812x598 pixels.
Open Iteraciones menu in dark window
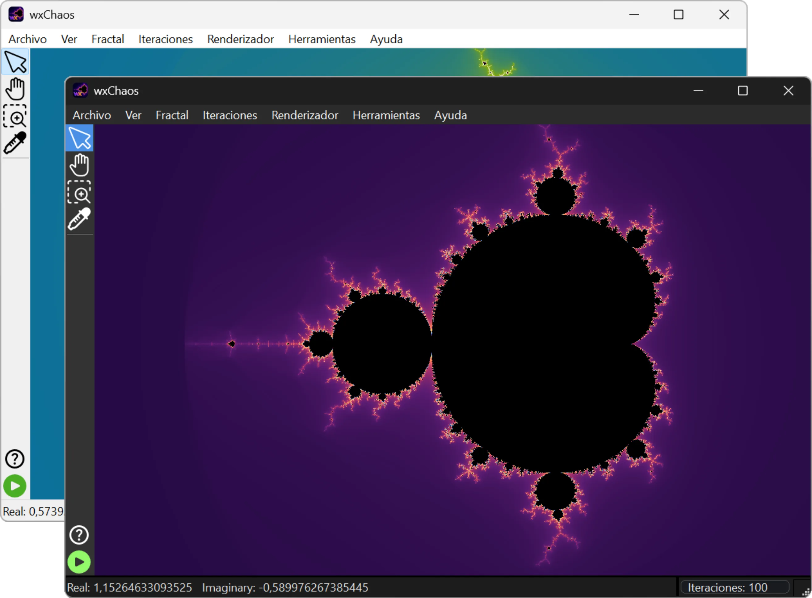(230, 115)
